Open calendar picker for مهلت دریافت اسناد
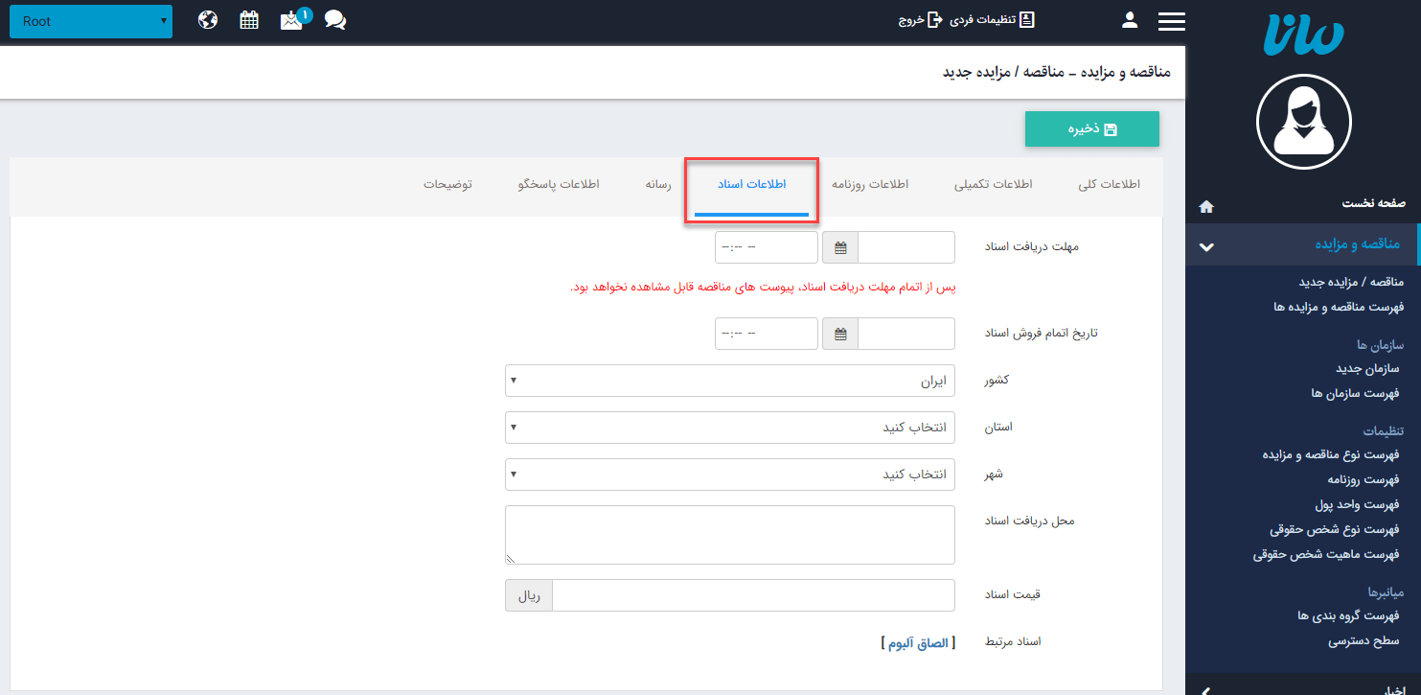This screenshot has height=695, width=1421. click(839, 246)
